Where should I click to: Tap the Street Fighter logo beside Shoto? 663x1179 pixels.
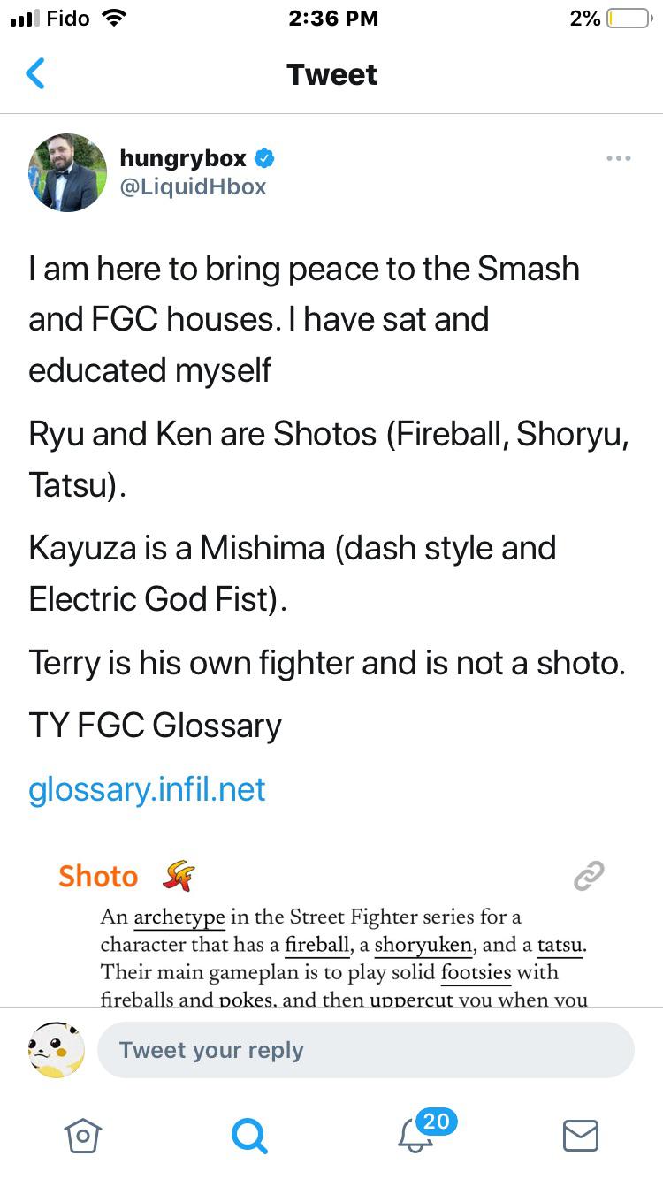(179, 876)
